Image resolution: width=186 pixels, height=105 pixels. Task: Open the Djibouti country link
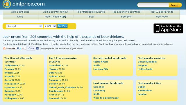[x=53, y=76]
